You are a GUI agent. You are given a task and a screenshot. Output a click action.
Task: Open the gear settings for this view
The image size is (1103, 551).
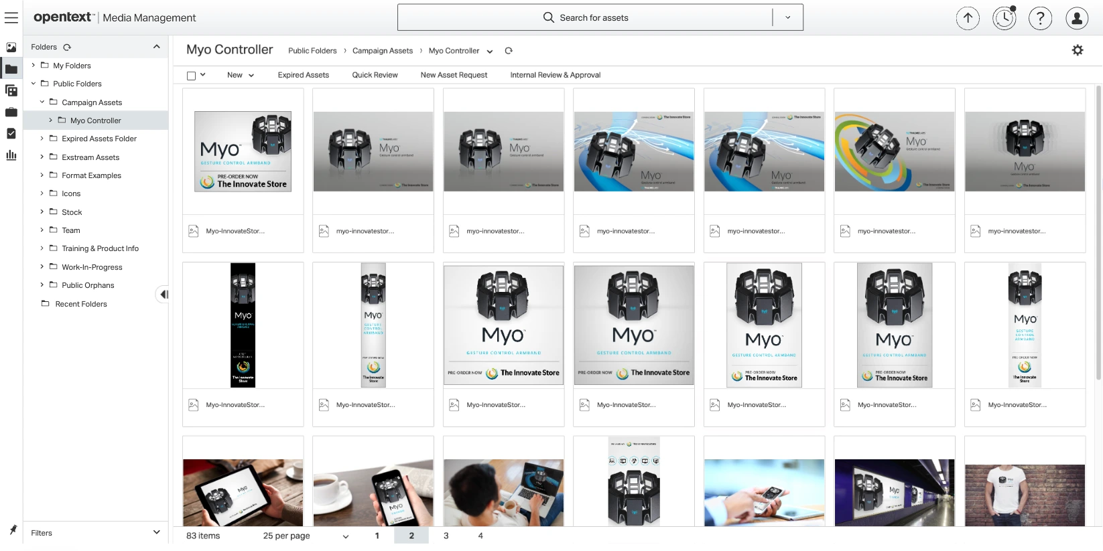[1078, 50]
